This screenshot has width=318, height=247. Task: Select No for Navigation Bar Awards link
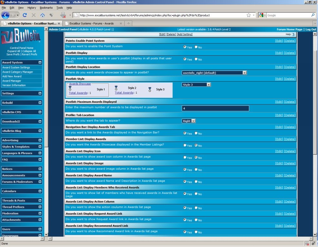point(196,133)
